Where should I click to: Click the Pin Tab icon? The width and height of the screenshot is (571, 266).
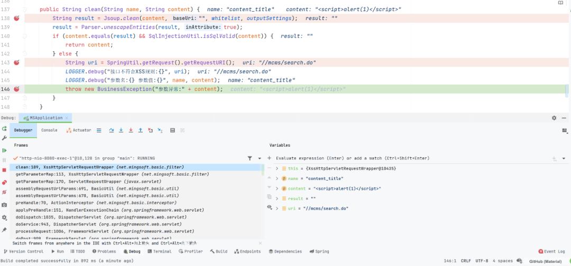tap(4, 230)
